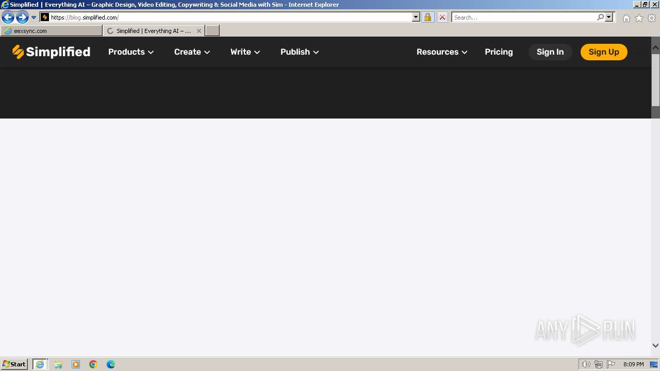Expand the Resources menu
Viewport: 660px width, 371px height.
442,52
